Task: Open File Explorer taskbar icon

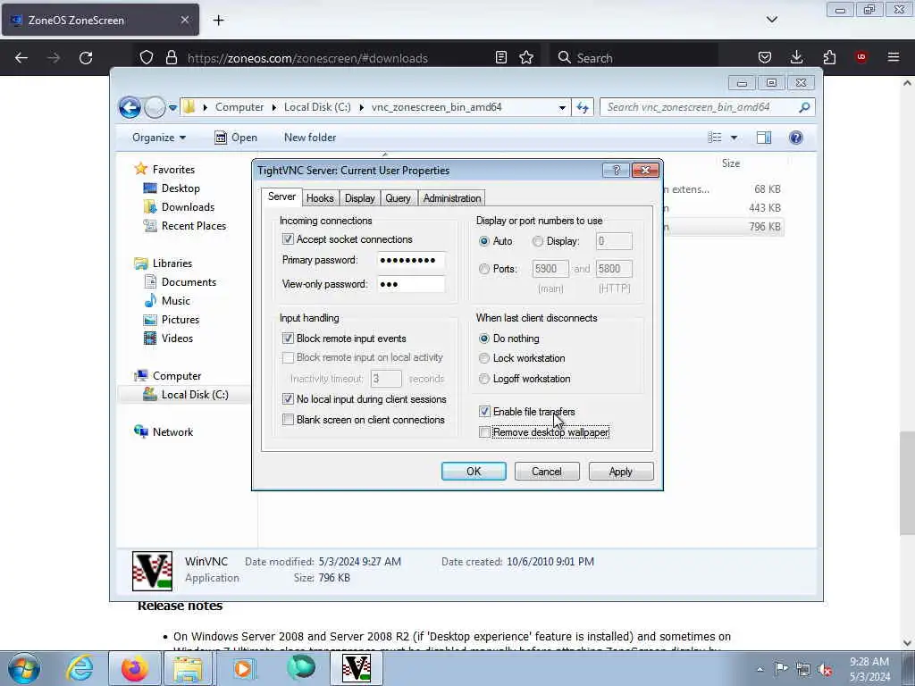Action: [x=188, y=669]
